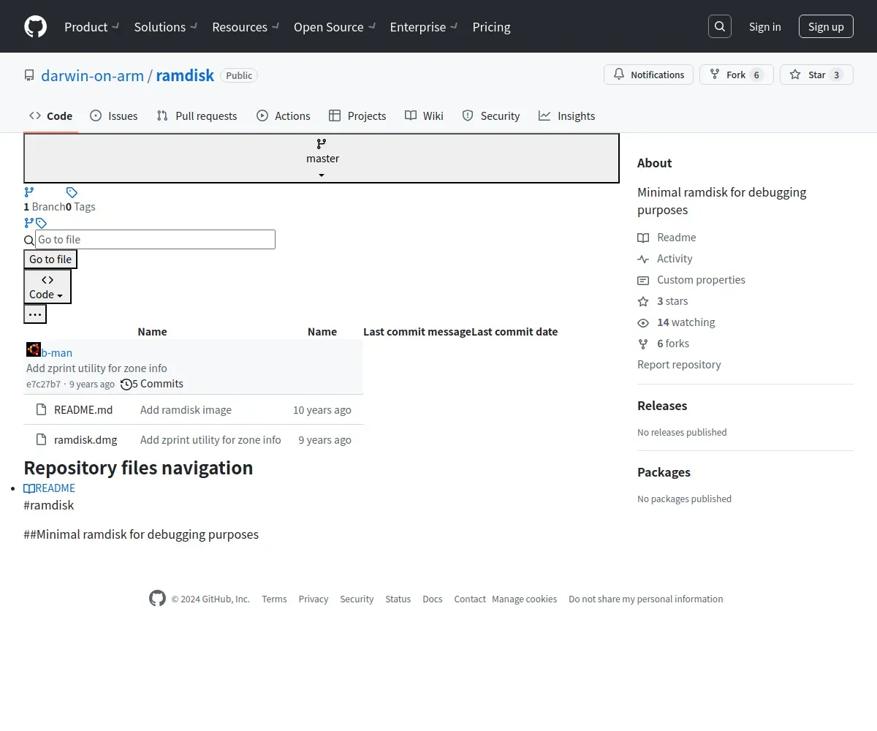This screenshot has height=731, width=877.
Task: Open the Packages heading link
Action: click(664, 472)
